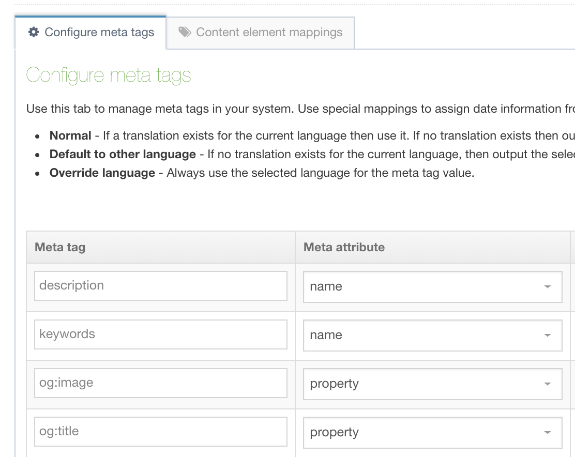
Task: Click the Meta tag column header
Action: pyautogui.click(x=60, y=247)
